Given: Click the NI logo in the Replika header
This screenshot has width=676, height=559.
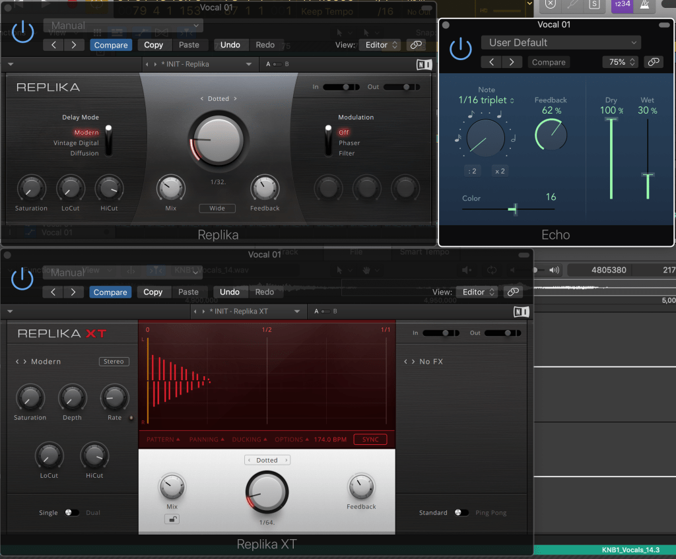Looking at the screenshot, I should (x=424, y=64).
